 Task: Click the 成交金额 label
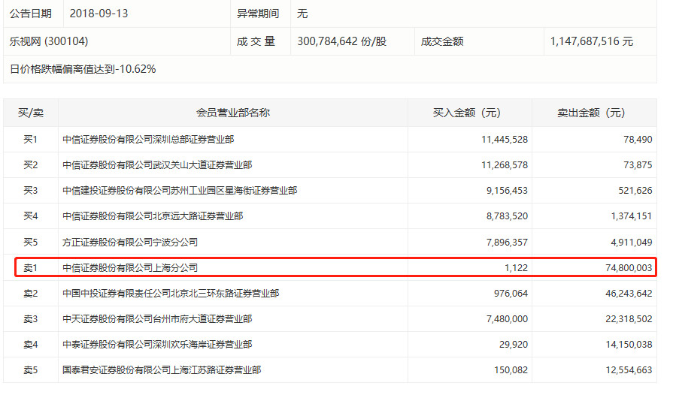[442, 41]
